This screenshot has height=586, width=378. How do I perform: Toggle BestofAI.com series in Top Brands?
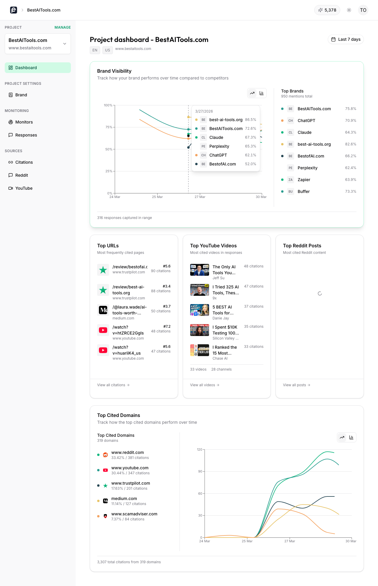point(319,156)
